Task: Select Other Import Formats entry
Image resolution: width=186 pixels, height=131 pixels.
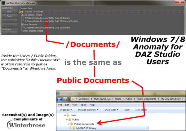Action: tap(33, 31)
